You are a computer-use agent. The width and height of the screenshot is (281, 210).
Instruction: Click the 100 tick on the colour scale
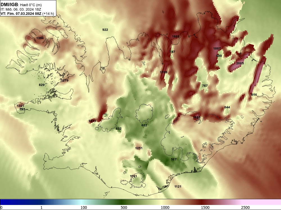(x=84, y=207)
